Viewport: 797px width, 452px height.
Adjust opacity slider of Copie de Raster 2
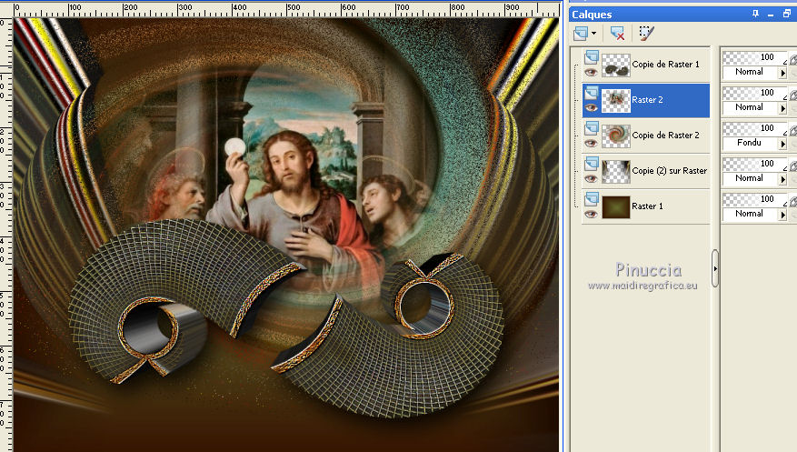point(755,128)
